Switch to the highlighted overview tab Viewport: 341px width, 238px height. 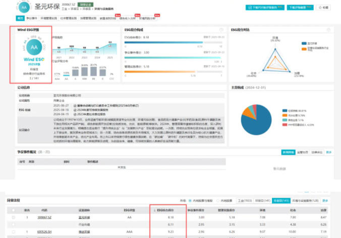click(20, 18)
